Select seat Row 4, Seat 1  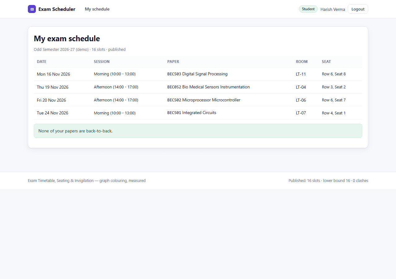coord(334,113)
